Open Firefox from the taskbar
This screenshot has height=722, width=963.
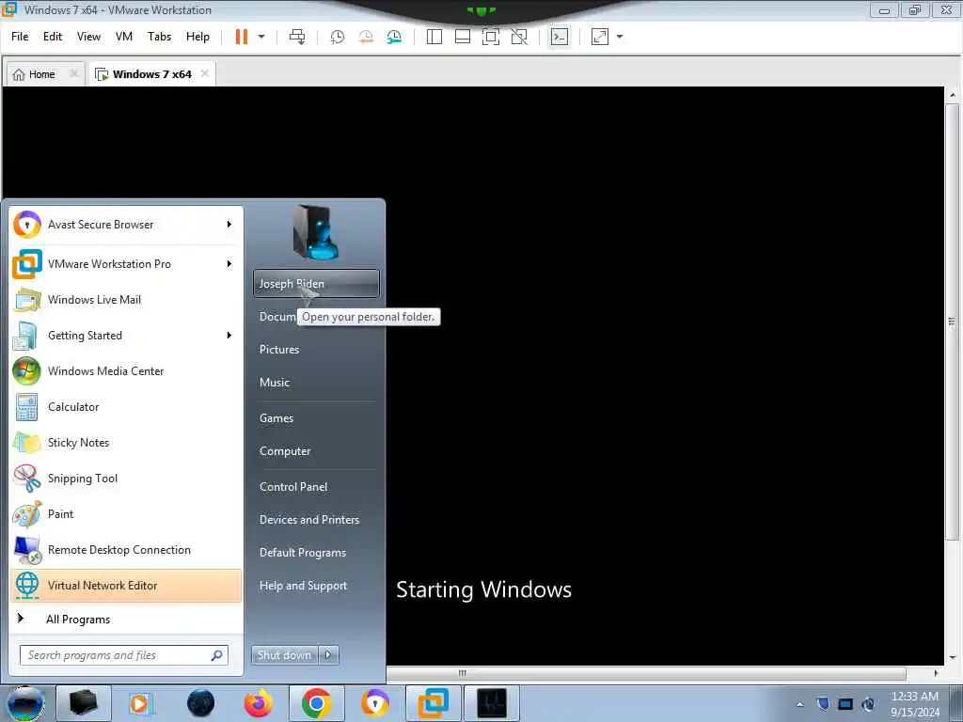pos(258,703)
